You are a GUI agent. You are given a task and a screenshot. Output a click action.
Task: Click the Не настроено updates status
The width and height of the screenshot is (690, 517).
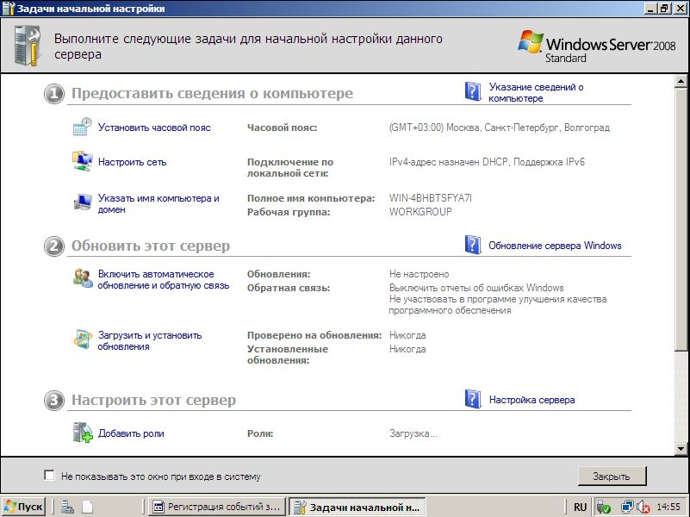tap(419, 274)
